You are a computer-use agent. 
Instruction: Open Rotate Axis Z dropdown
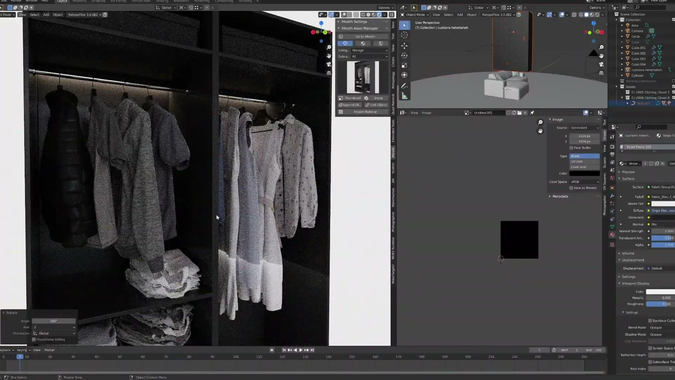point(54,327)
